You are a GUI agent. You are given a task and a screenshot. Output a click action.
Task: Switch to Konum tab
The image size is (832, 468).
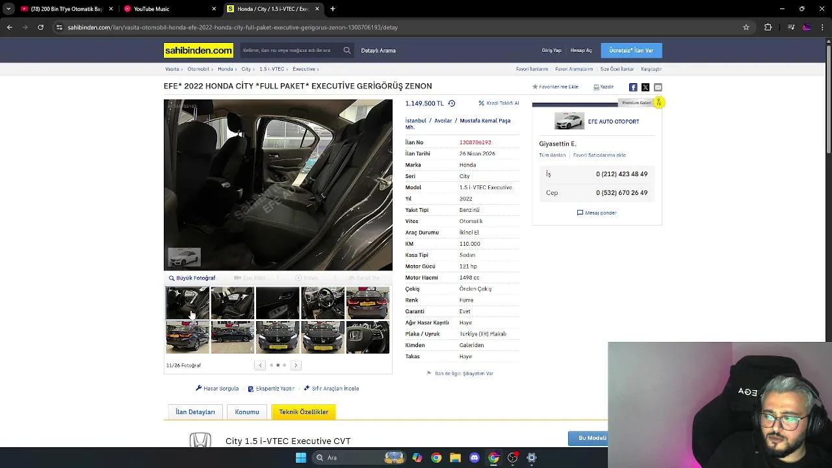coord(247,412)
